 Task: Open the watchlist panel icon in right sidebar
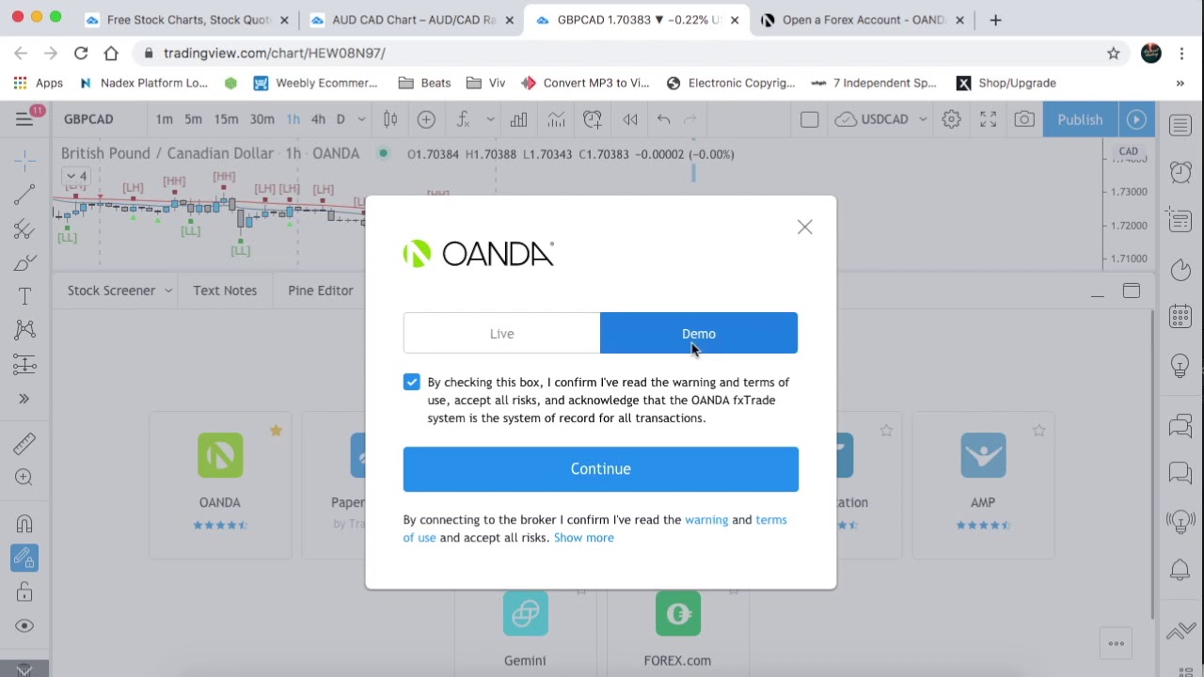coord(1180,124)
